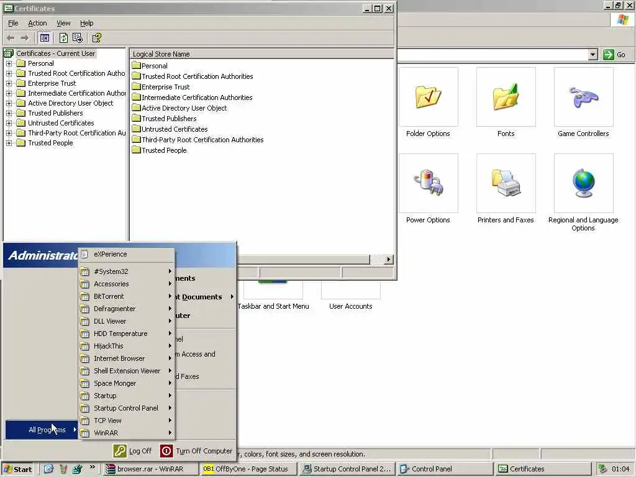The image size is (636, 477).
Task: Click the Turn Off Computer power icon
Action: 166,451
